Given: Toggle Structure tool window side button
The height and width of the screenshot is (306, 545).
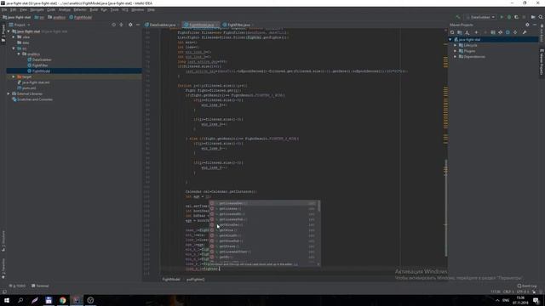Looking at the screenshot, I should [x=3, y=241].
